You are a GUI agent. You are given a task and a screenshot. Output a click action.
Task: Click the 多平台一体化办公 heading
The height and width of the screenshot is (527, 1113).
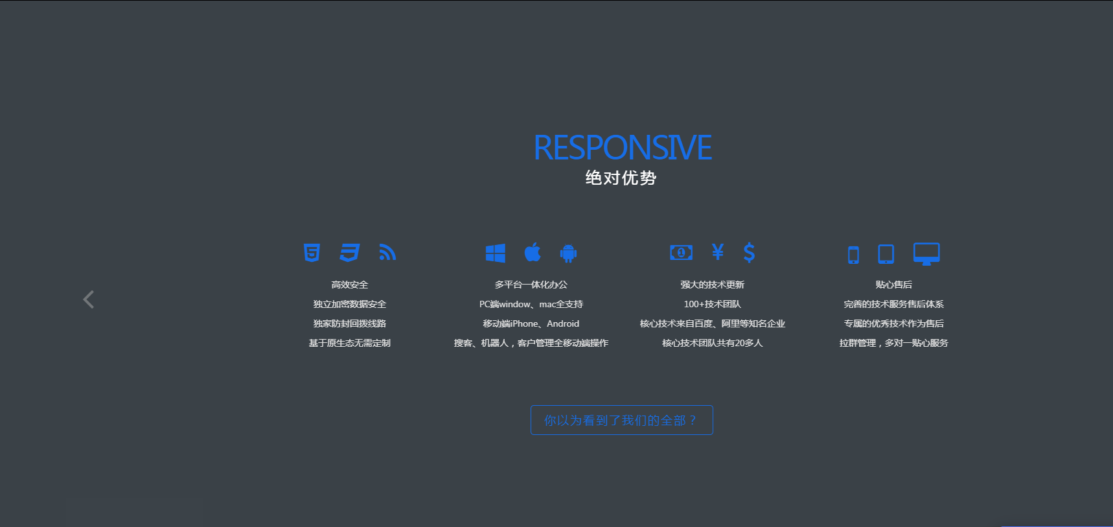tap(531, 285)
